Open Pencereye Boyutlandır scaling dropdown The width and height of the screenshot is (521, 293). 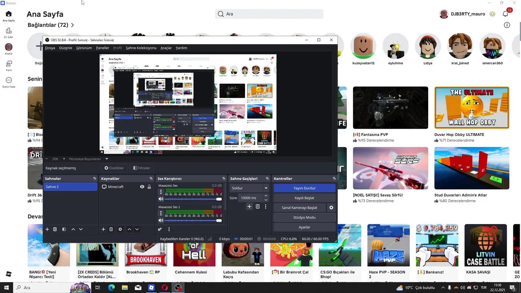pos(88,159)
